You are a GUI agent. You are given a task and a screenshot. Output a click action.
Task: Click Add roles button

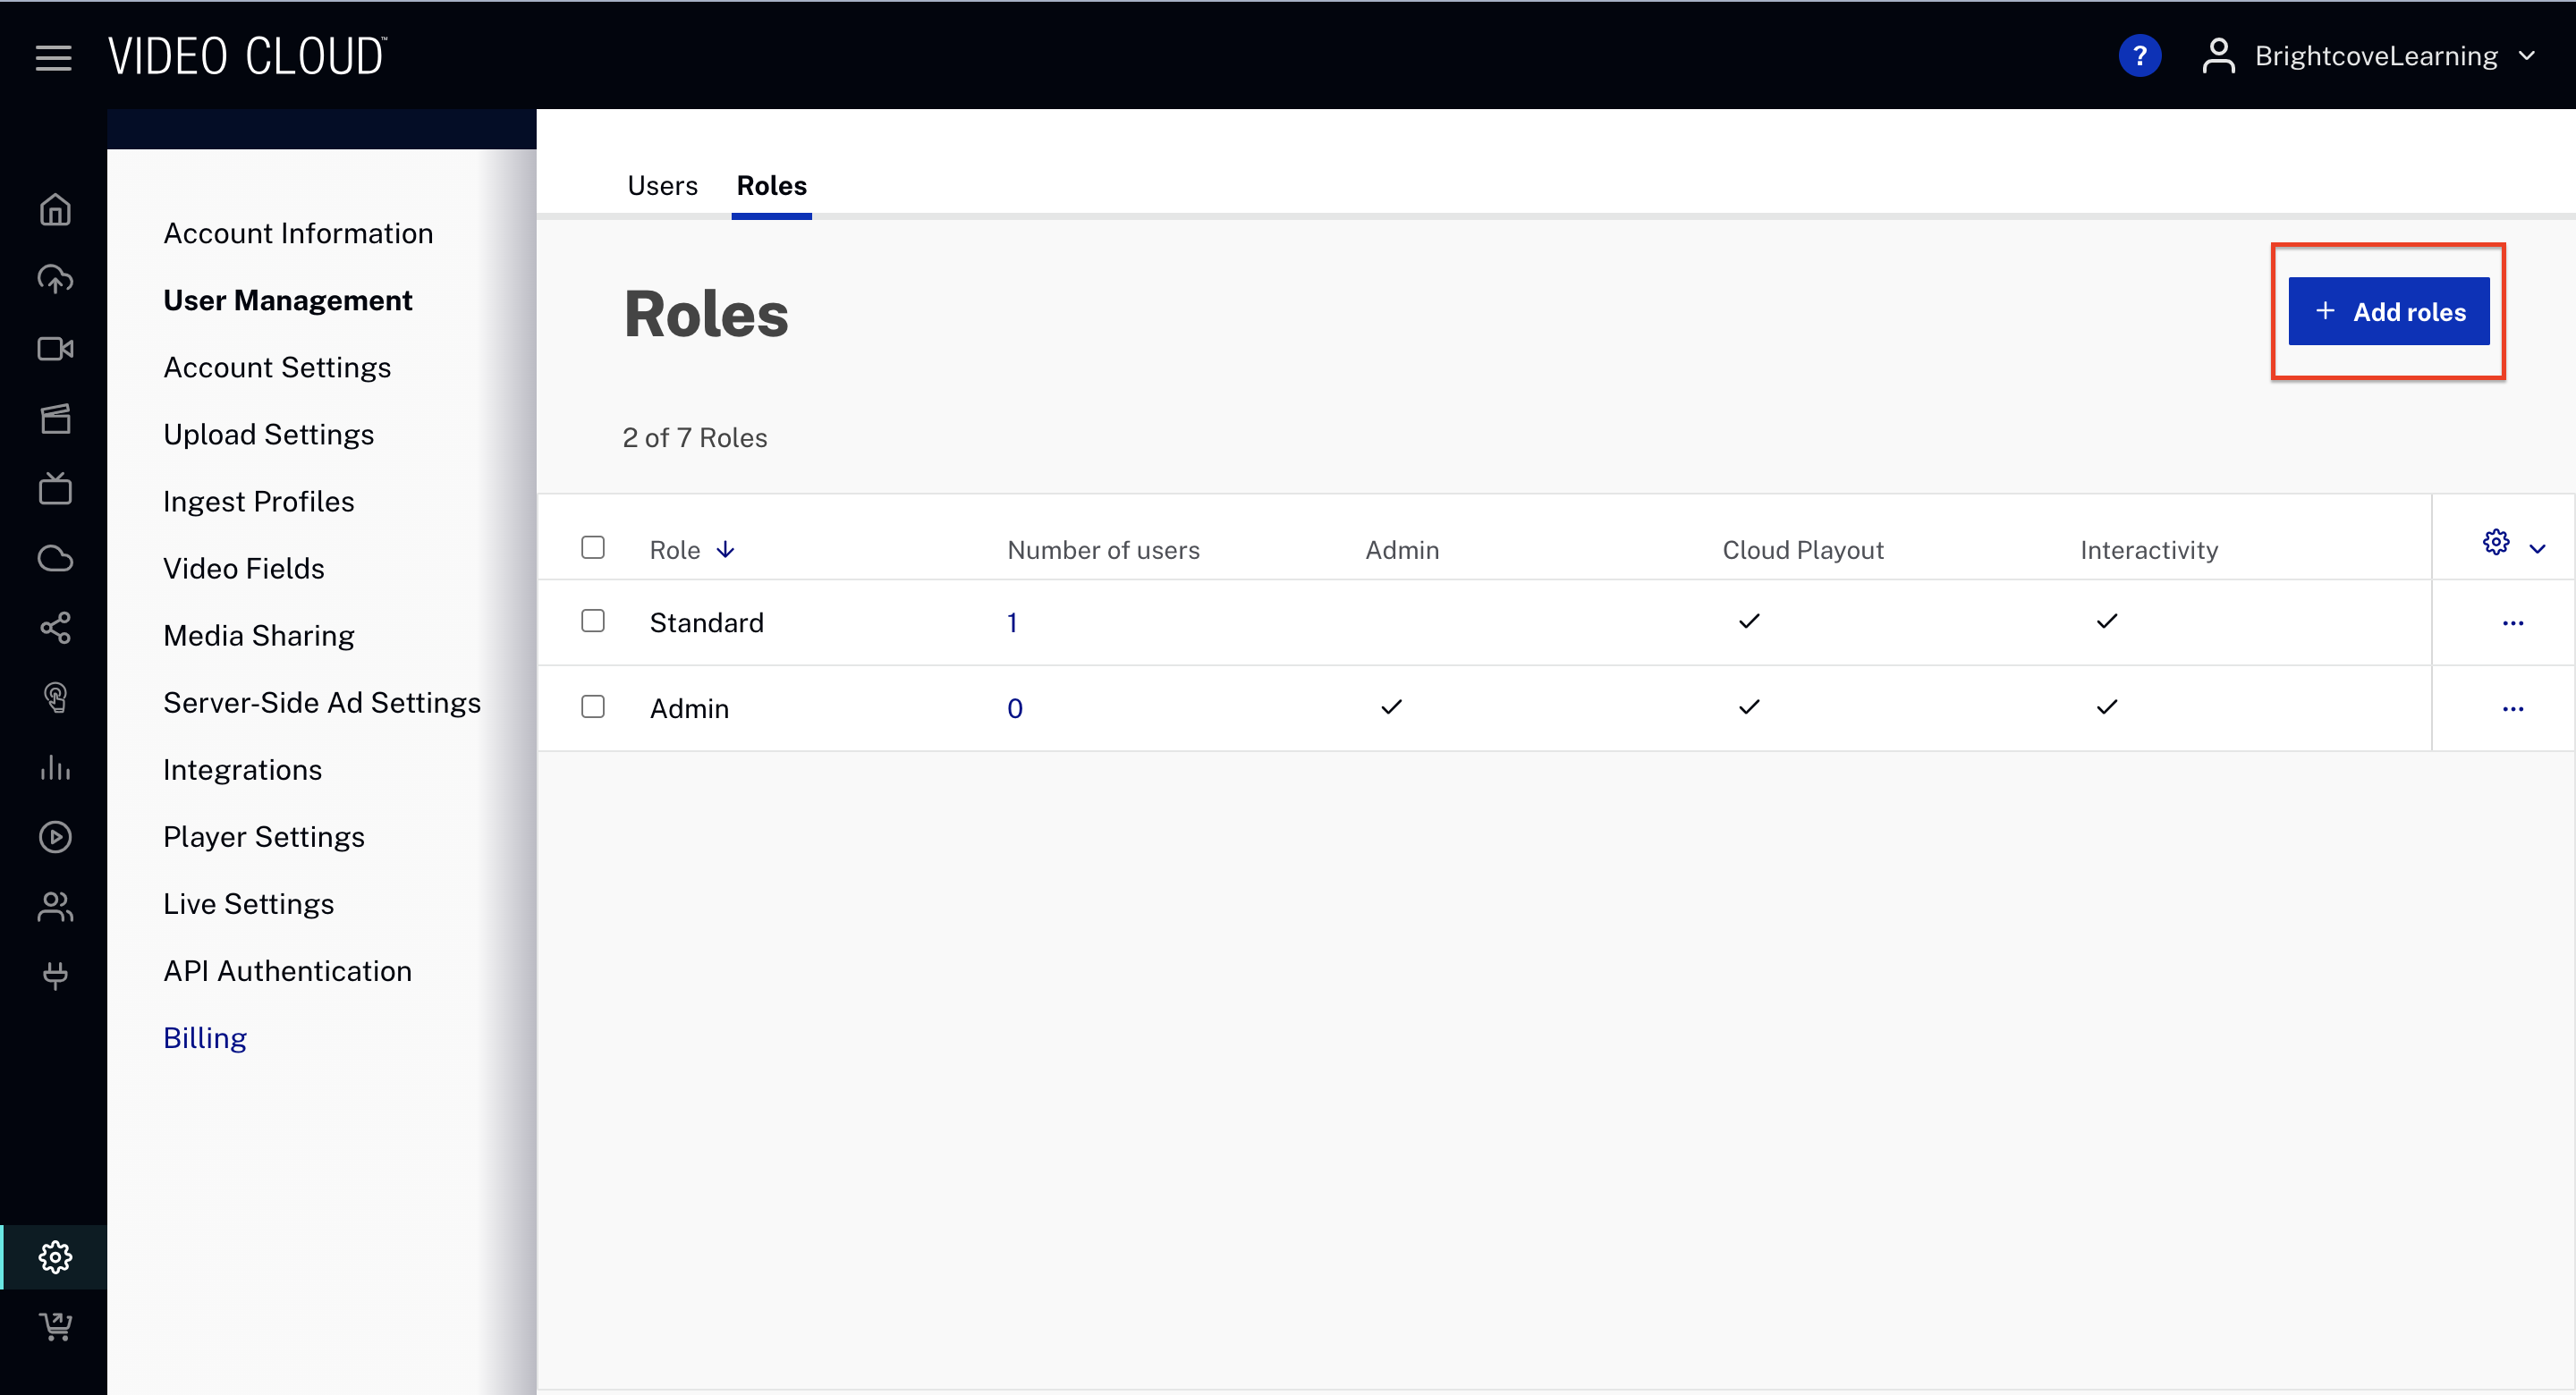[x=2389, y=313]
